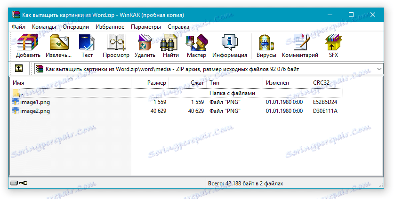This screenshot has height=199, width=394.
Task: Click the disk drive status bar icon
Action: (x=14, y=183)
